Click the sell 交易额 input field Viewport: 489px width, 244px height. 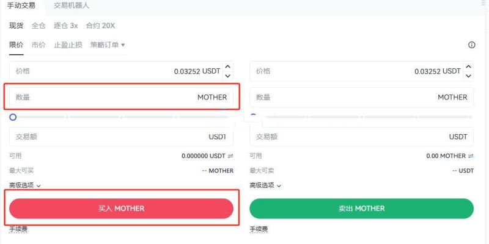pos(361,137)
